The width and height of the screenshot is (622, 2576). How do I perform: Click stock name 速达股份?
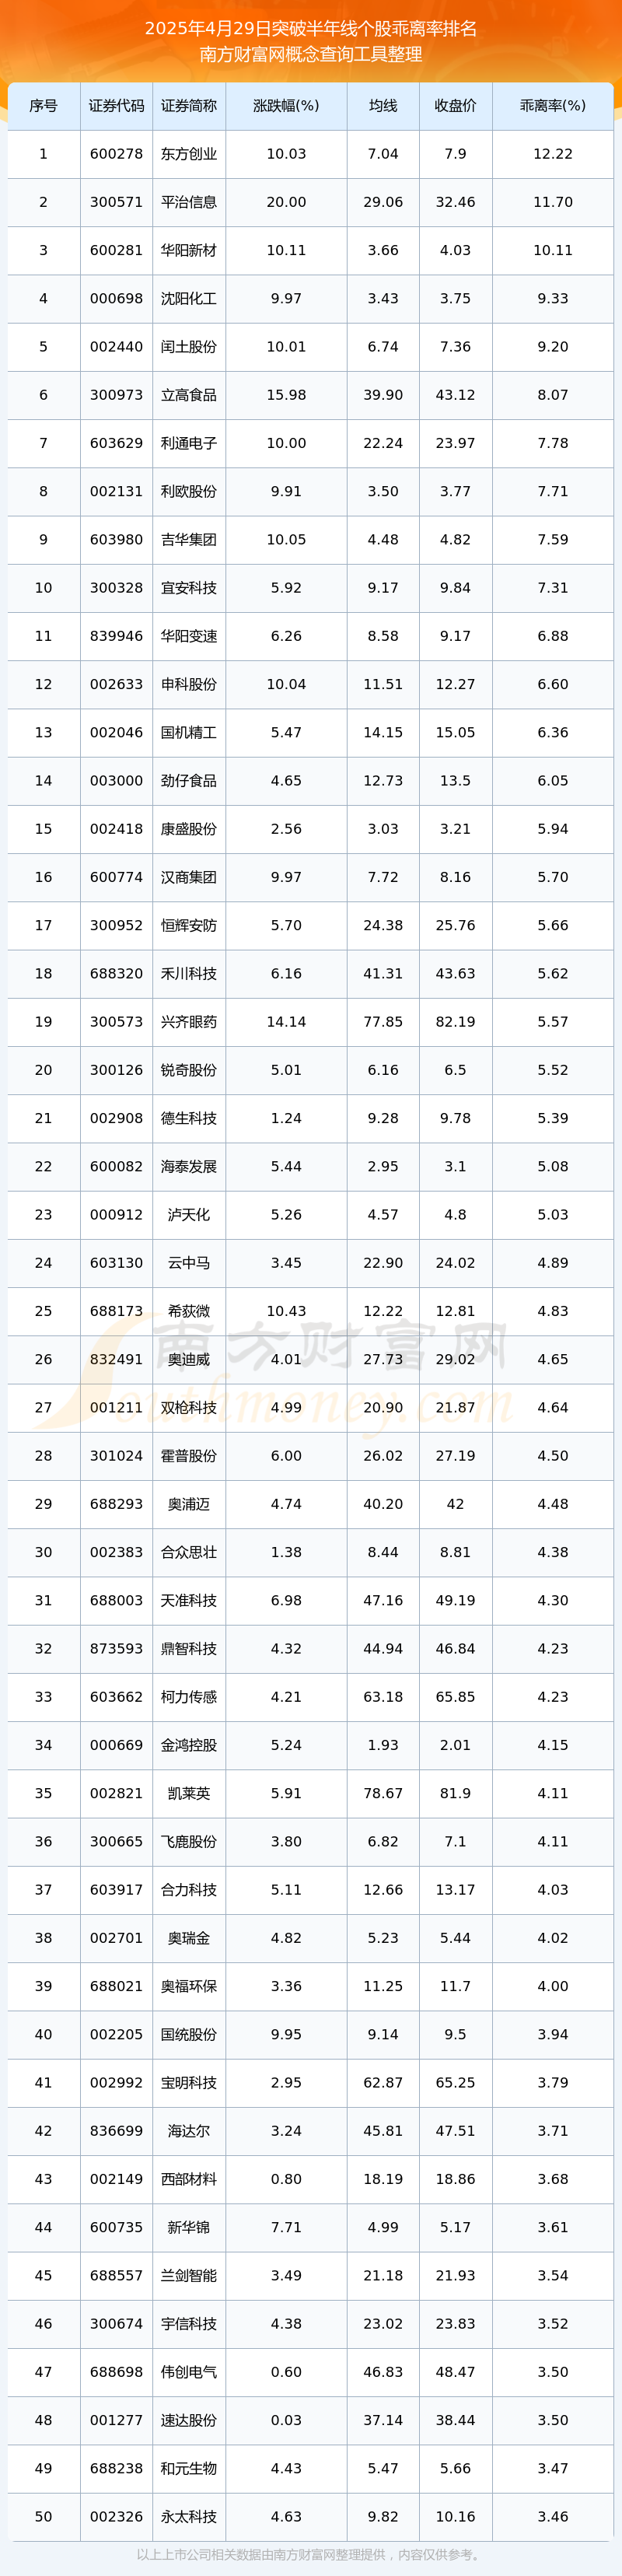(189, 2421)
